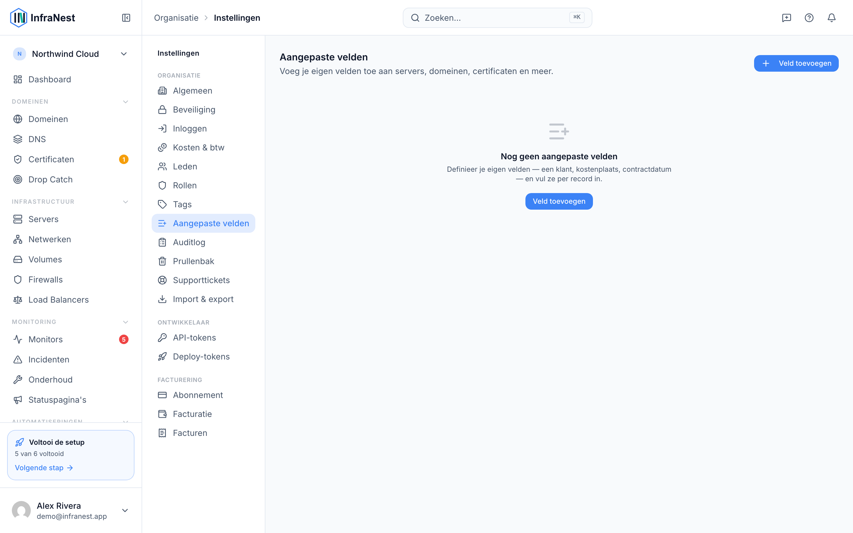853x533 pixels.
Task: Click the Incidenten warning triangle icon
Action: point(18,359)
